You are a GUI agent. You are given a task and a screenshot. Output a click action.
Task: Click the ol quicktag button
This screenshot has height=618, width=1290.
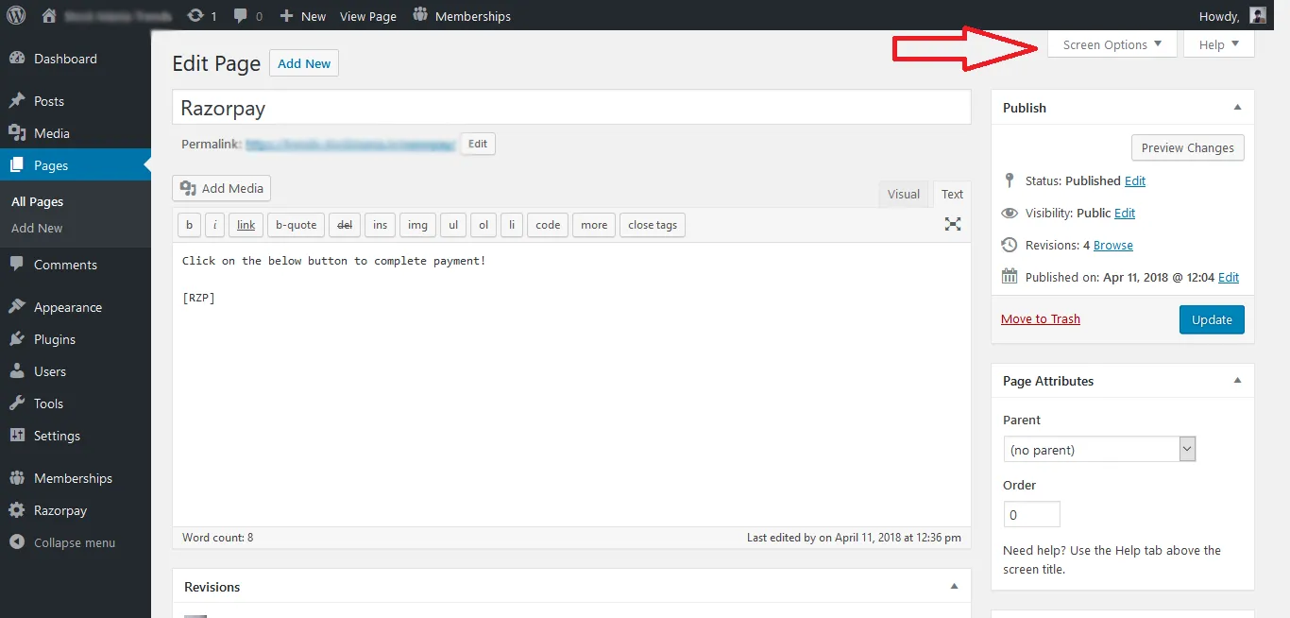coord(484,225)
